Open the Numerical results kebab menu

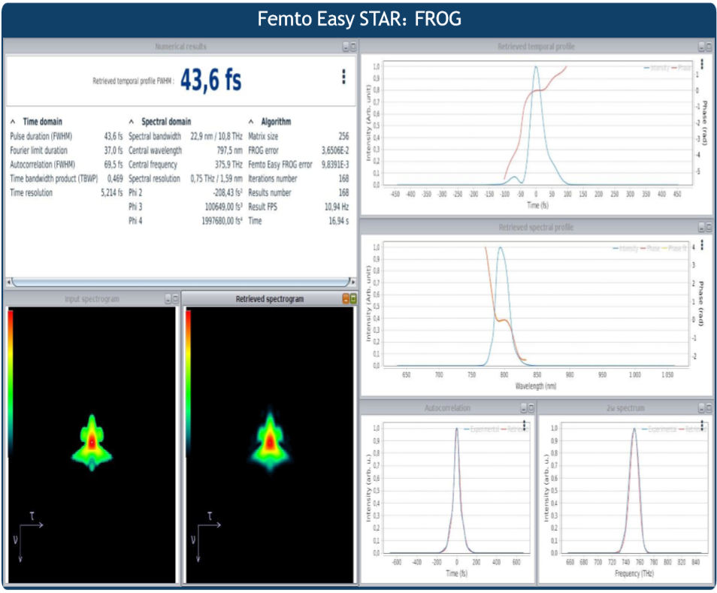coord(343,77)
